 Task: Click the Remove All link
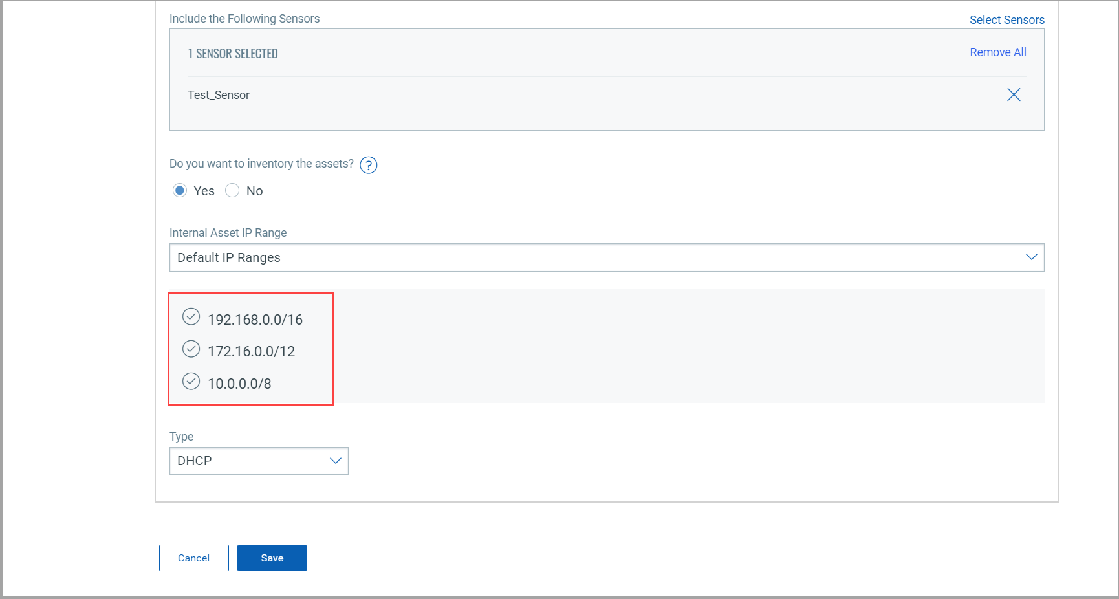[x=997, y=52]
